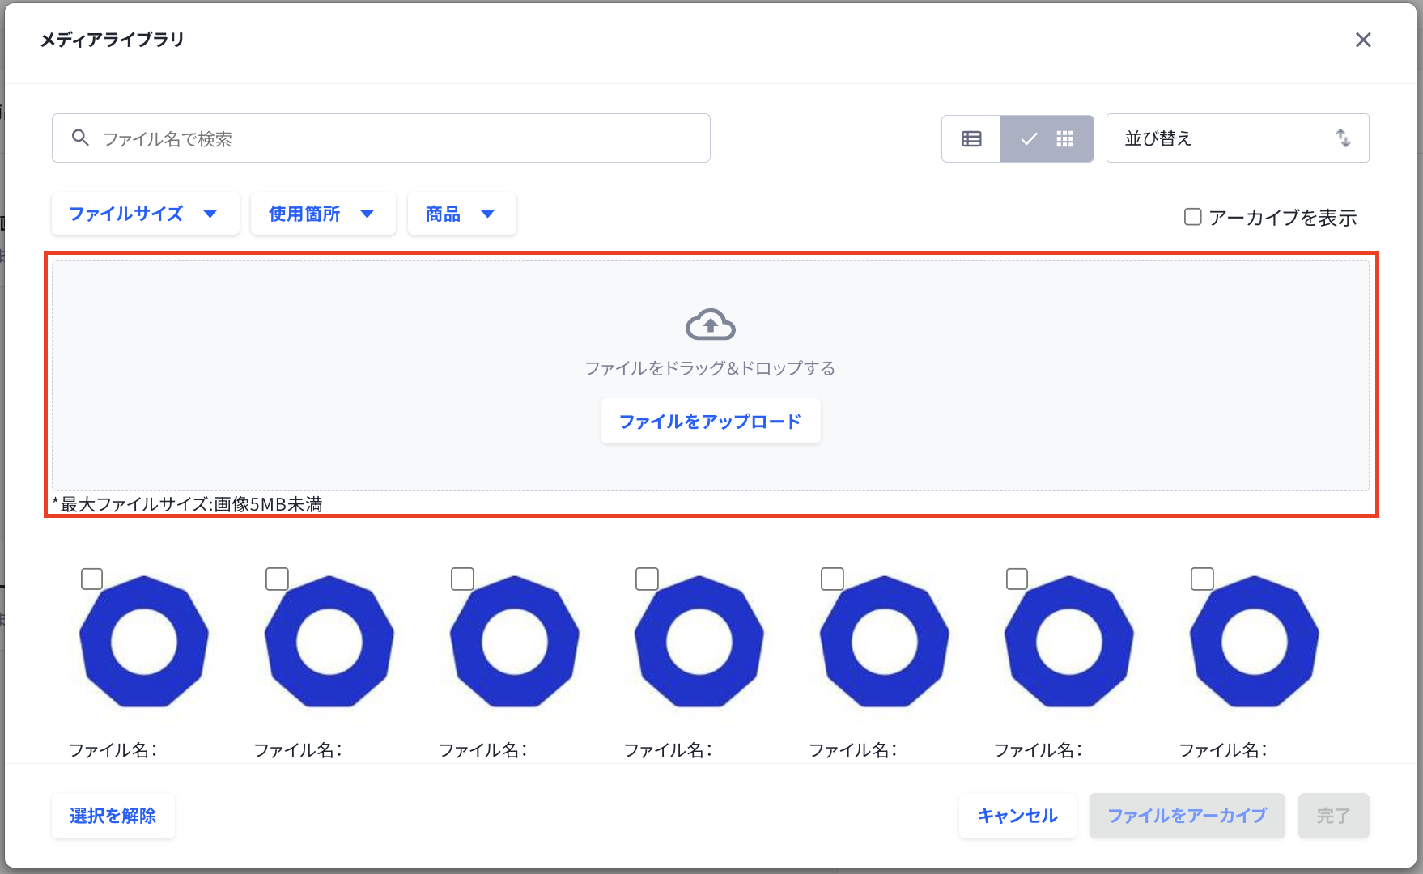Click the sort arrows icon
The width and height of the screenshot is (1423, 874).
point(1343,138)
